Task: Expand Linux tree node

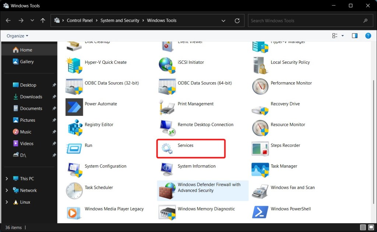Action: (7, 202)
